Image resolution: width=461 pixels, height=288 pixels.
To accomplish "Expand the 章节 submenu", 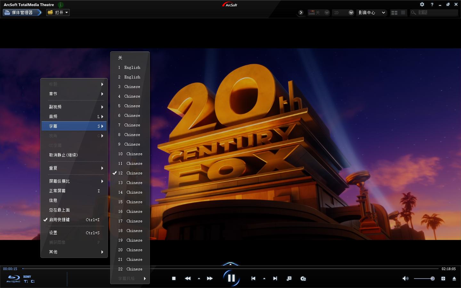I will point(74,94).
